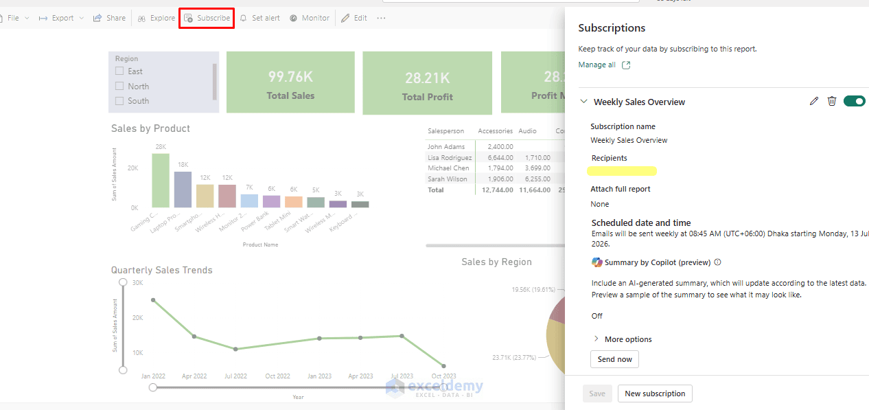The height and width of the screenshot is (410, 869).
Task: Click the Send now button
Action: (614, 359)
